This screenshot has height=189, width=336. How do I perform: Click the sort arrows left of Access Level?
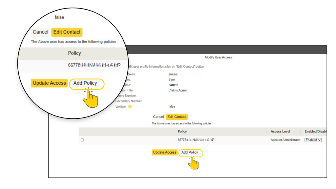[266, 132]
